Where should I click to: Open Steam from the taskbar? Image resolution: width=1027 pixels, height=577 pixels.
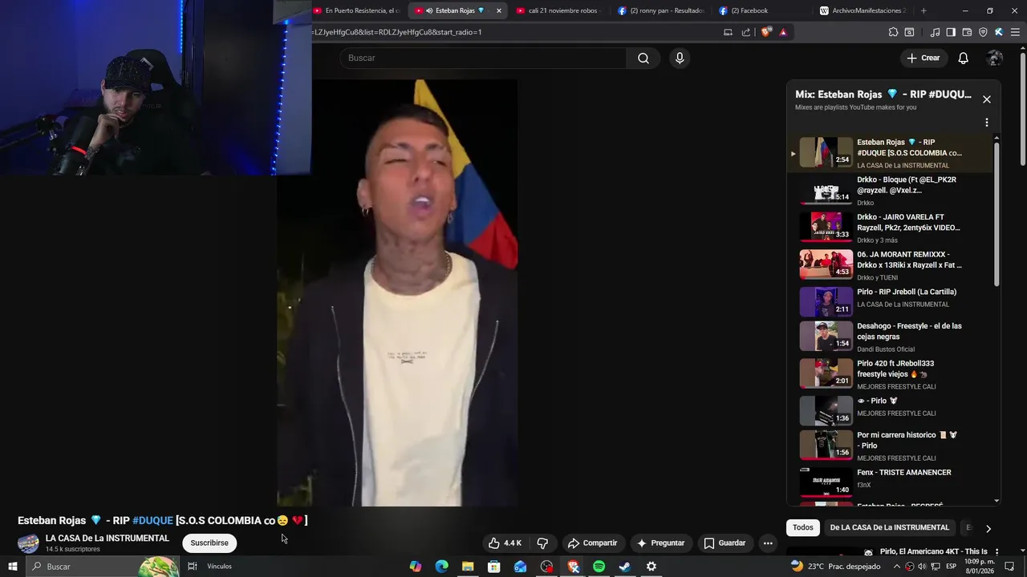coord(625,567)
